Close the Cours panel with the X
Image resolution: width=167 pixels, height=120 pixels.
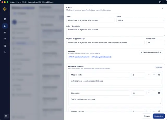click(x=163, y=8)
